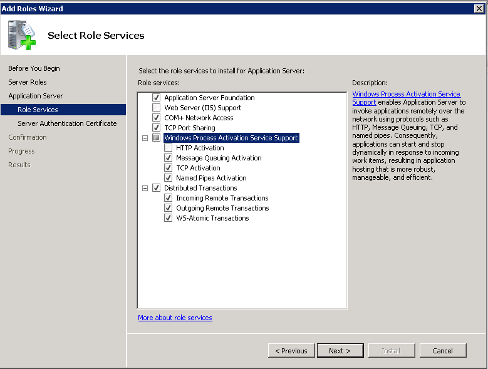
Task: Collapse the Distributed Transactions tree node
Action: (x=145, y=188)
